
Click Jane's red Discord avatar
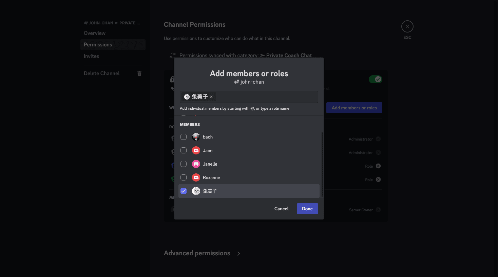click(196, 150)
